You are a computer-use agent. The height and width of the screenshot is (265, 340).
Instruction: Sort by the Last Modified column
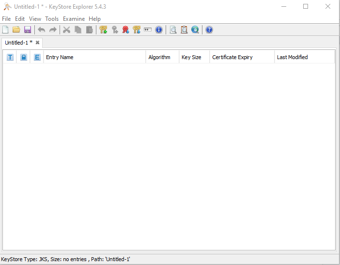(x=305, y=57)
